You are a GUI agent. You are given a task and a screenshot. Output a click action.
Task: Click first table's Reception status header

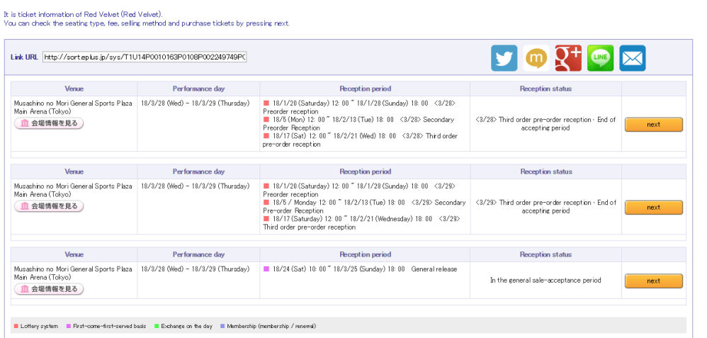coord(545,89)
